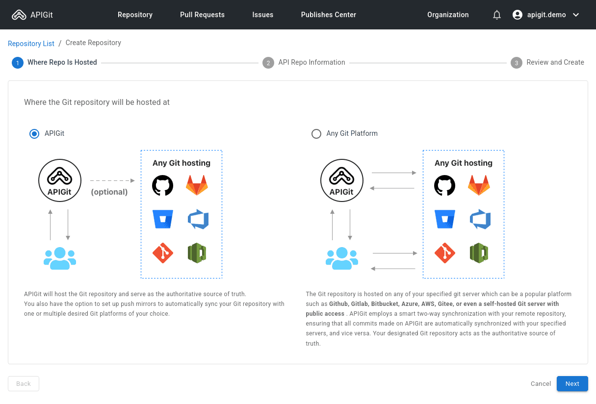Open the notifications bell
596x404 pixels.
(x=497, y=15)
